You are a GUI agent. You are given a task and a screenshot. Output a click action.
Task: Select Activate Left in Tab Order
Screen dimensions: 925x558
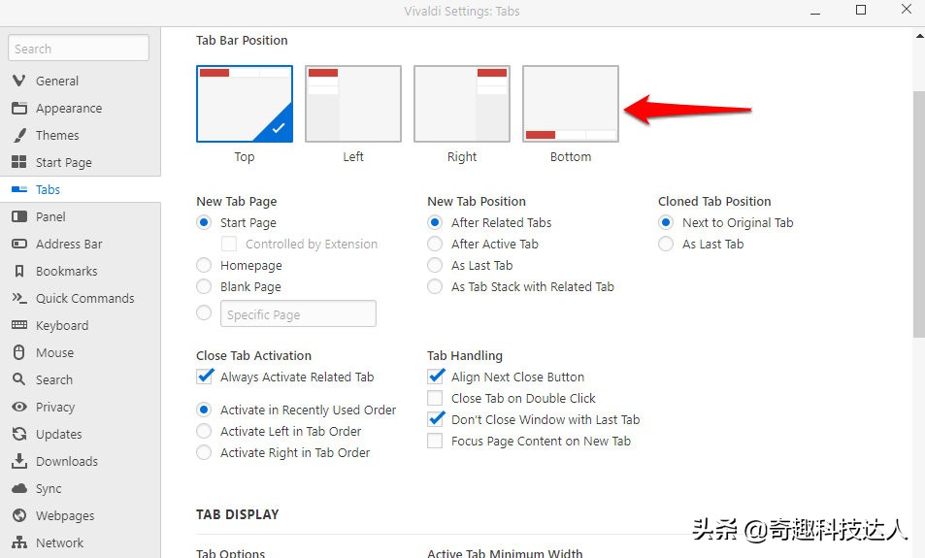[x=204, y=431]
